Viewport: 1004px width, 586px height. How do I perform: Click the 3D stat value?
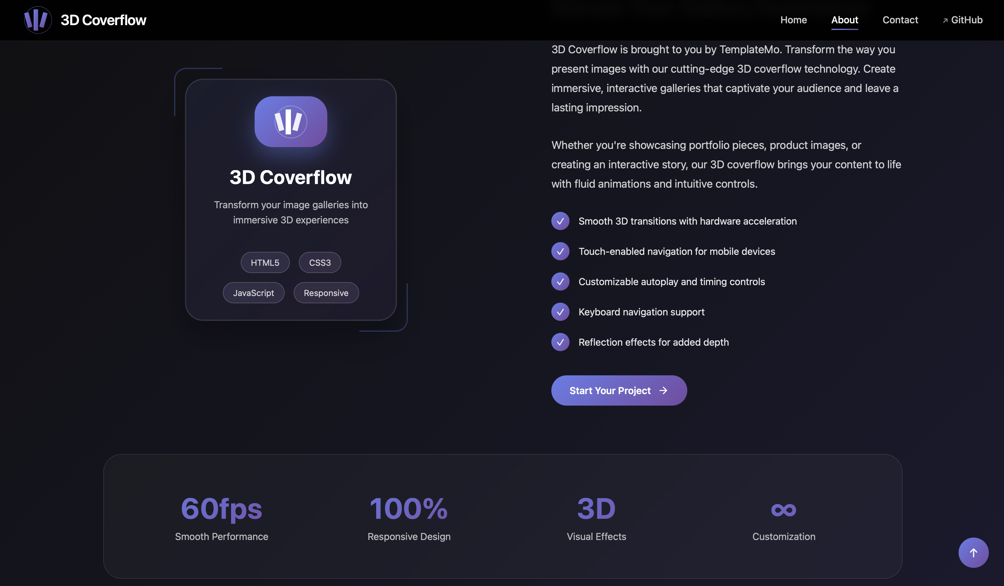click(596, 509)
